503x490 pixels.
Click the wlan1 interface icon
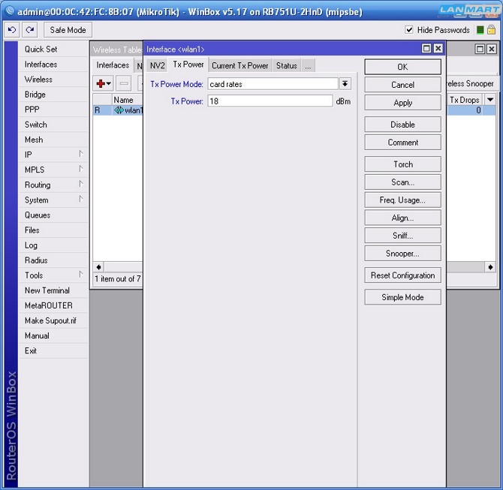pyautogui.click(x=119, y=110)
